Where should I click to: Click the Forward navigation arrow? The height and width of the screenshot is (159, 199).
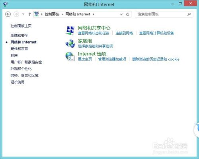pyautogui.click(x=16, y=14)
